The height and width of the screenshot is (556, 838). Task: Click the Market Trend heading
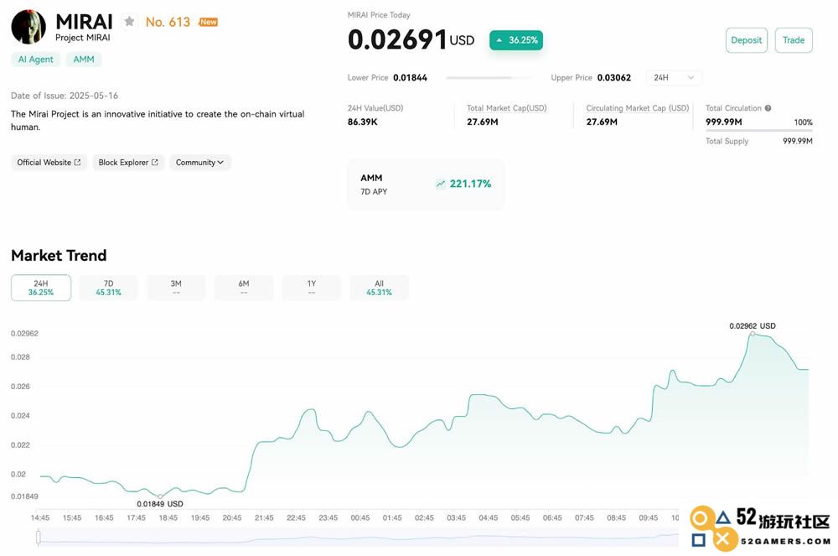pyautogui.click(x=59, y=256)
